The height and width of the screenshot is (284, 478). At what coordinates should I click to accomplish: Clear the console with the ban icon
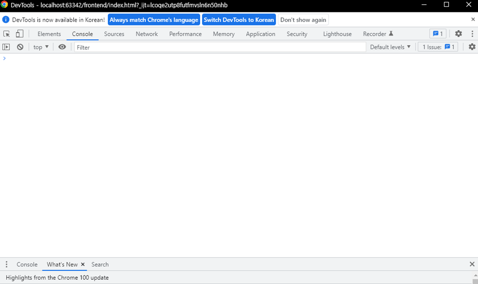click(x=20, y=47)
